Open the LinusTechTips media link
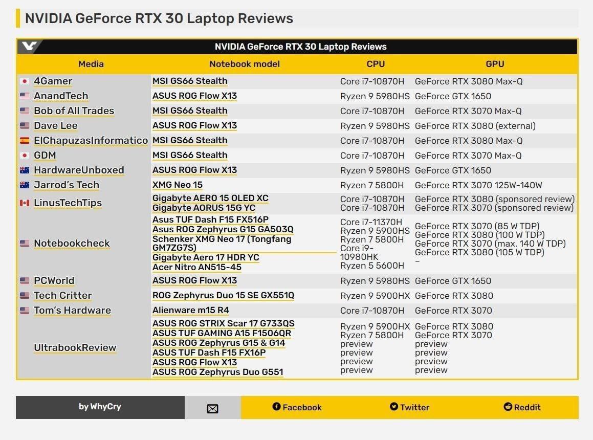Screen dimensions: 593x440 (x=68, y=203)
